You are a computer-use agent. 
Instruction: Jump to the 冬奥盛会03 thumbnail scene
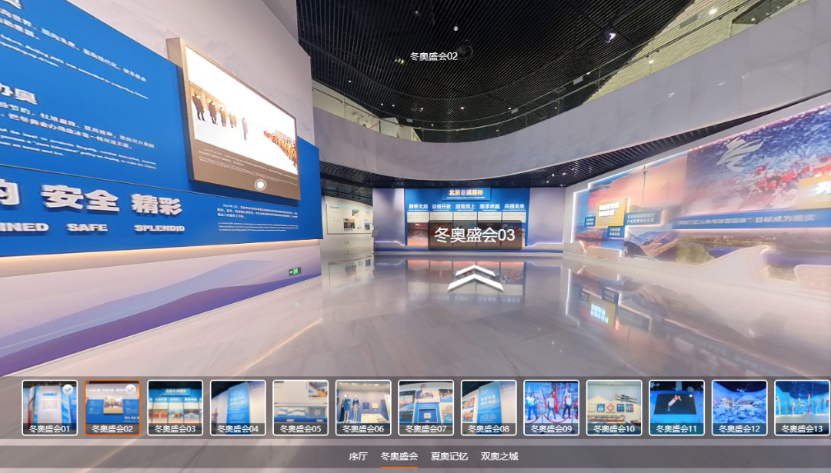click(x=175, y=407)
